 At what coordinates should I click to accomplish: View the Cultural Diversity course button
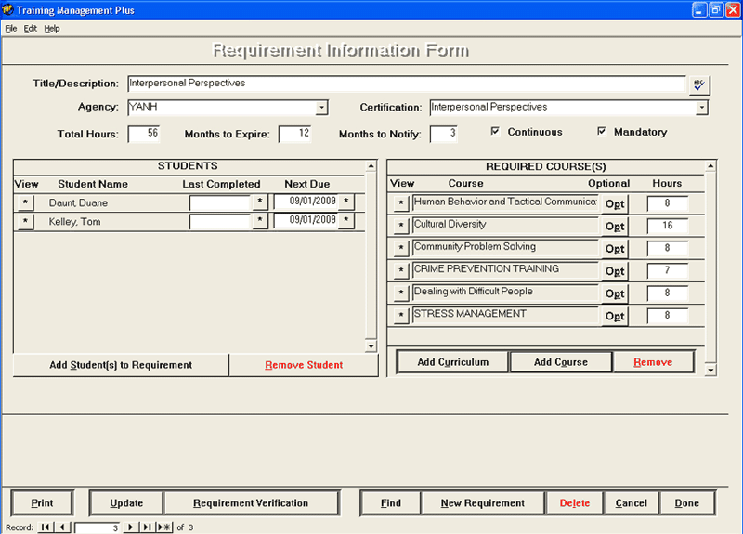pyautogui.click(x=401, y=226)
